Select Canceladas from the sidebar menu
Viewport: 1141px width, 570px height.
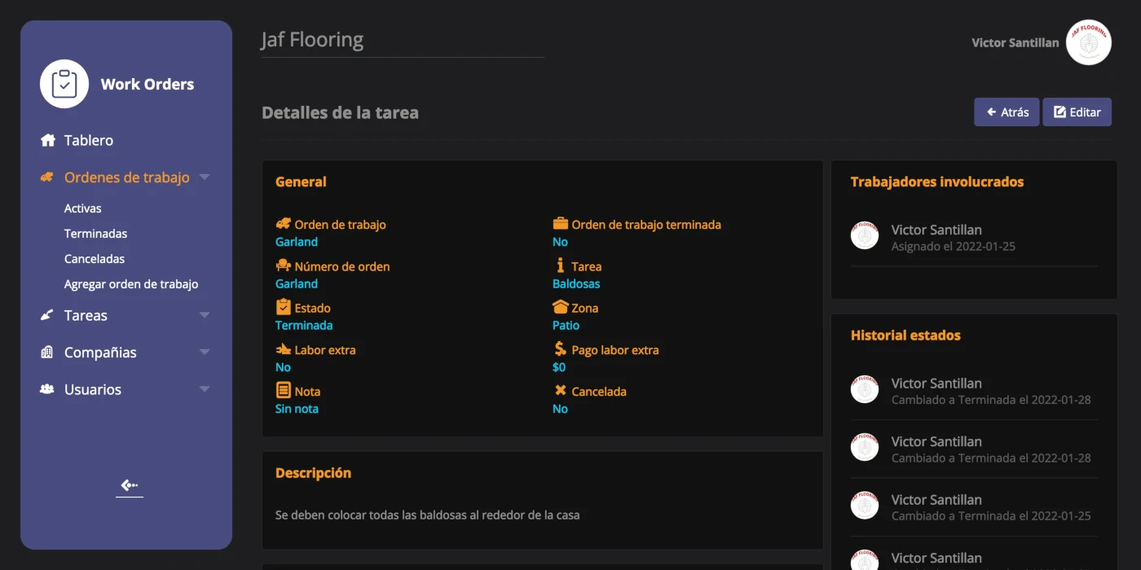94,258
